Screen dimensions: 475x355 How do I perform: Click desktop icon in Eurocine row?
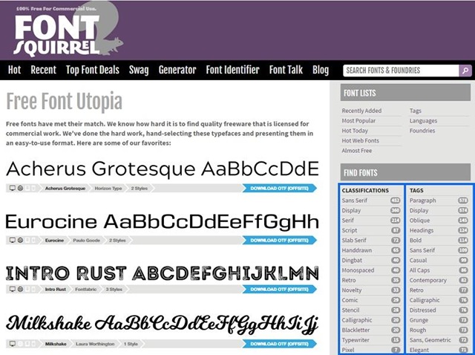(x=12, y=241)
